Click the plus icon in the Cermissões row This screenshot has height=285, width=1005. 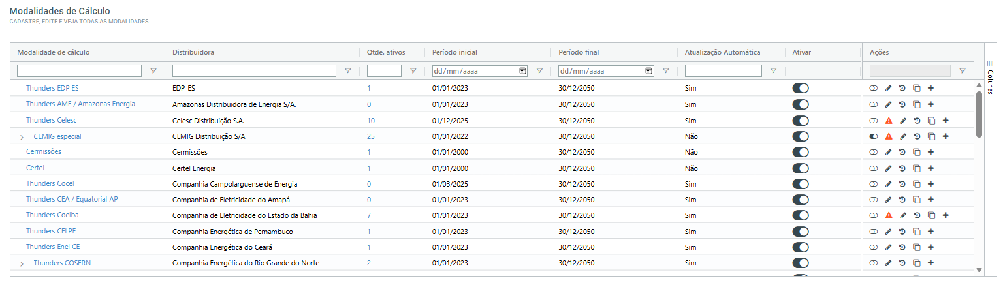tap(931, 152)
